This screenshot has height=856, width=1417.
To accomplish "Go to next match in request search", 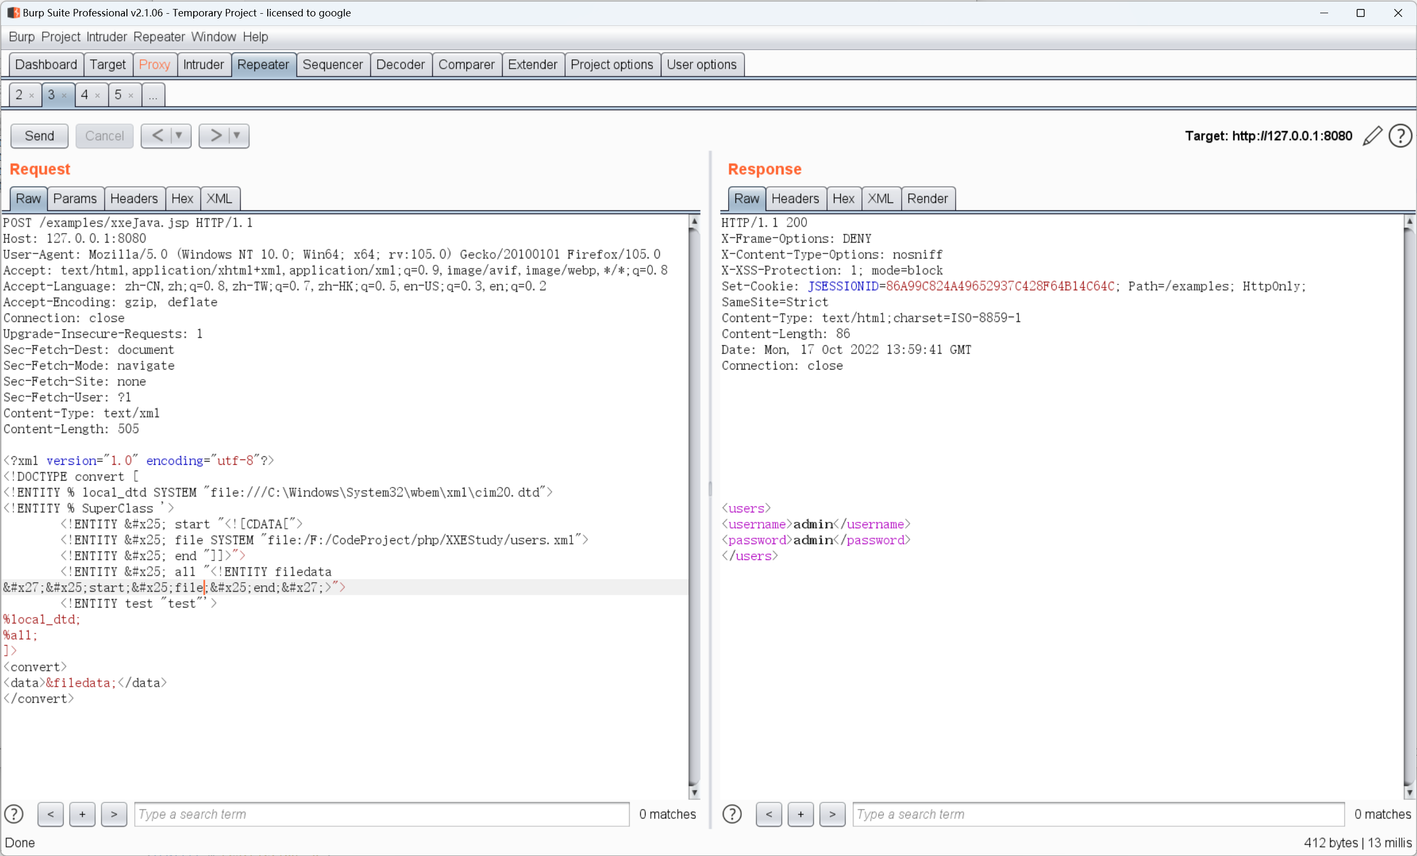I will tap(114, 814).
